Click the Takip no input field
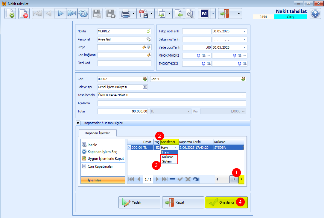324x218 pixels. point(197,31)
